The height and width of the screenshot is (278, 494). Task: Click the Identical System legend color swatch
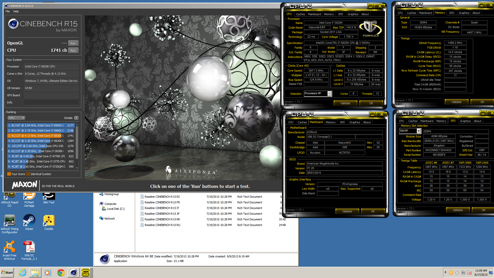point(28,174)
